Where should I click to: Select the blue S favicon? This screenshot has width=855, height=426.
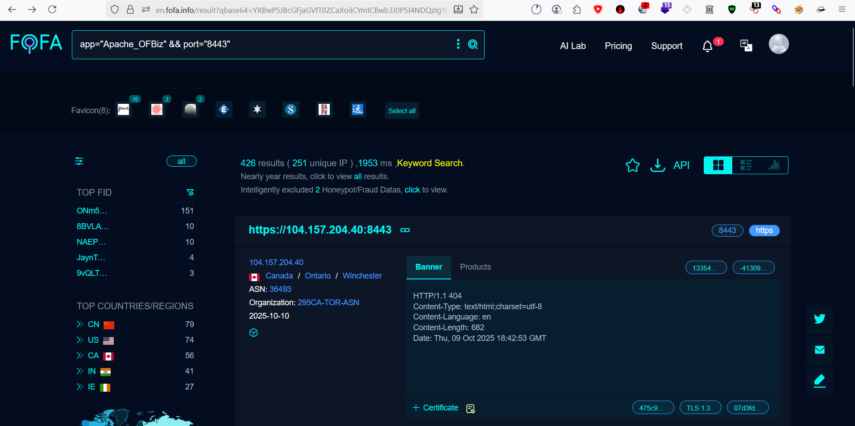coord(291,109)
